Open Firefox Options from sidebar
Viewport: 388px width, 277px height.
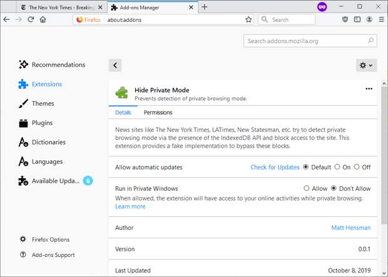tap(45, 239)
